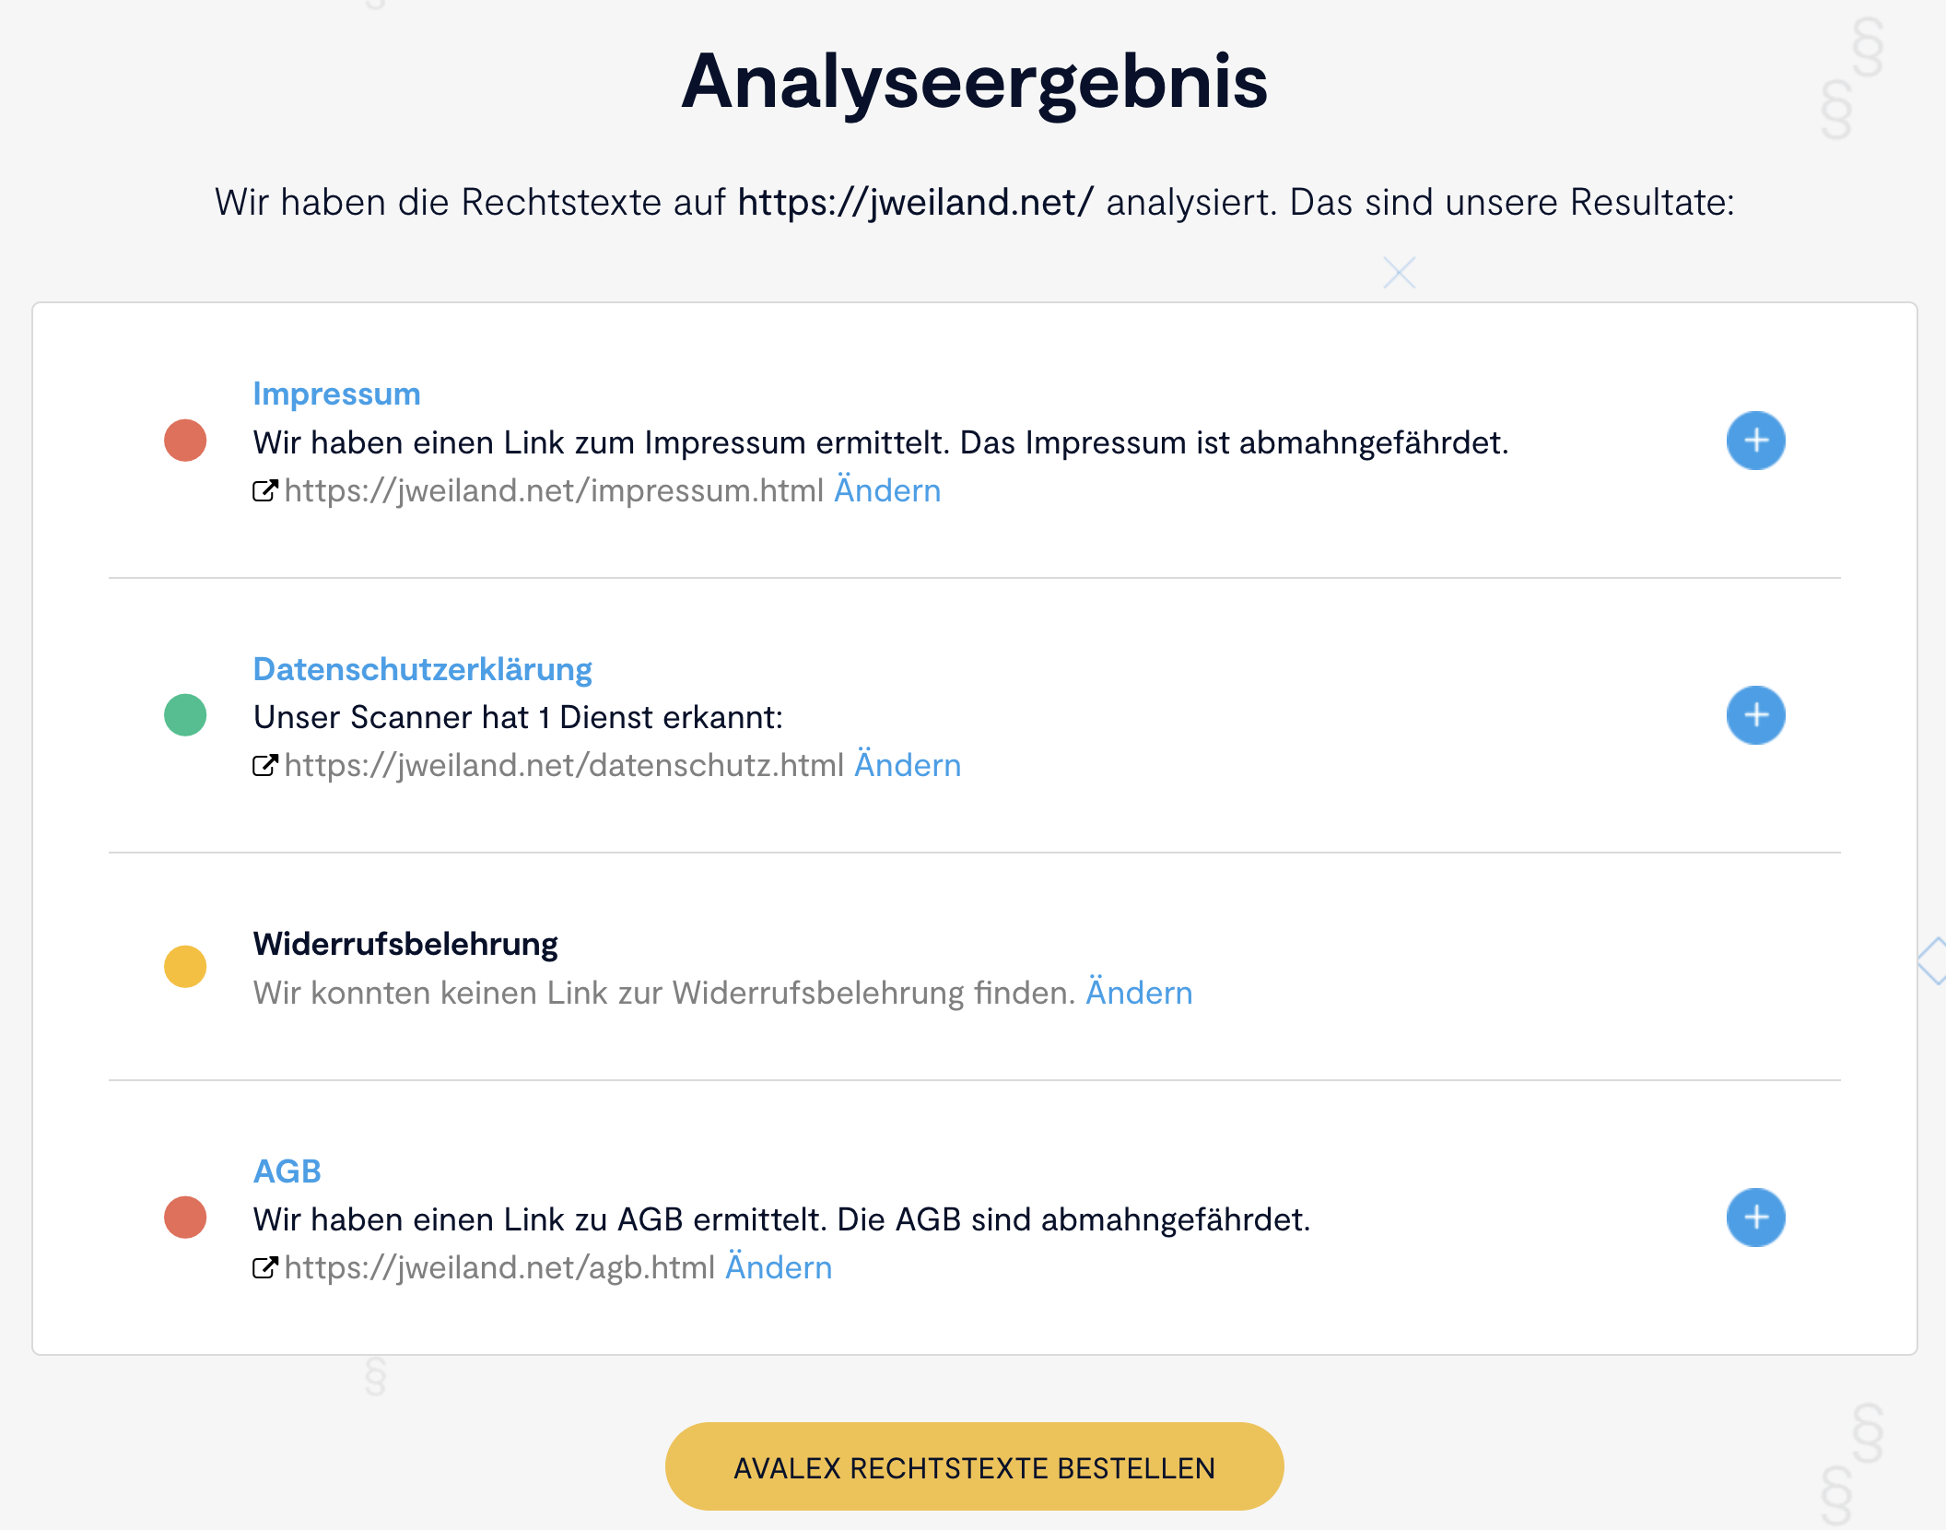
Task: Click the external link icon beside datenschutz.html
Action: point(264,766)
